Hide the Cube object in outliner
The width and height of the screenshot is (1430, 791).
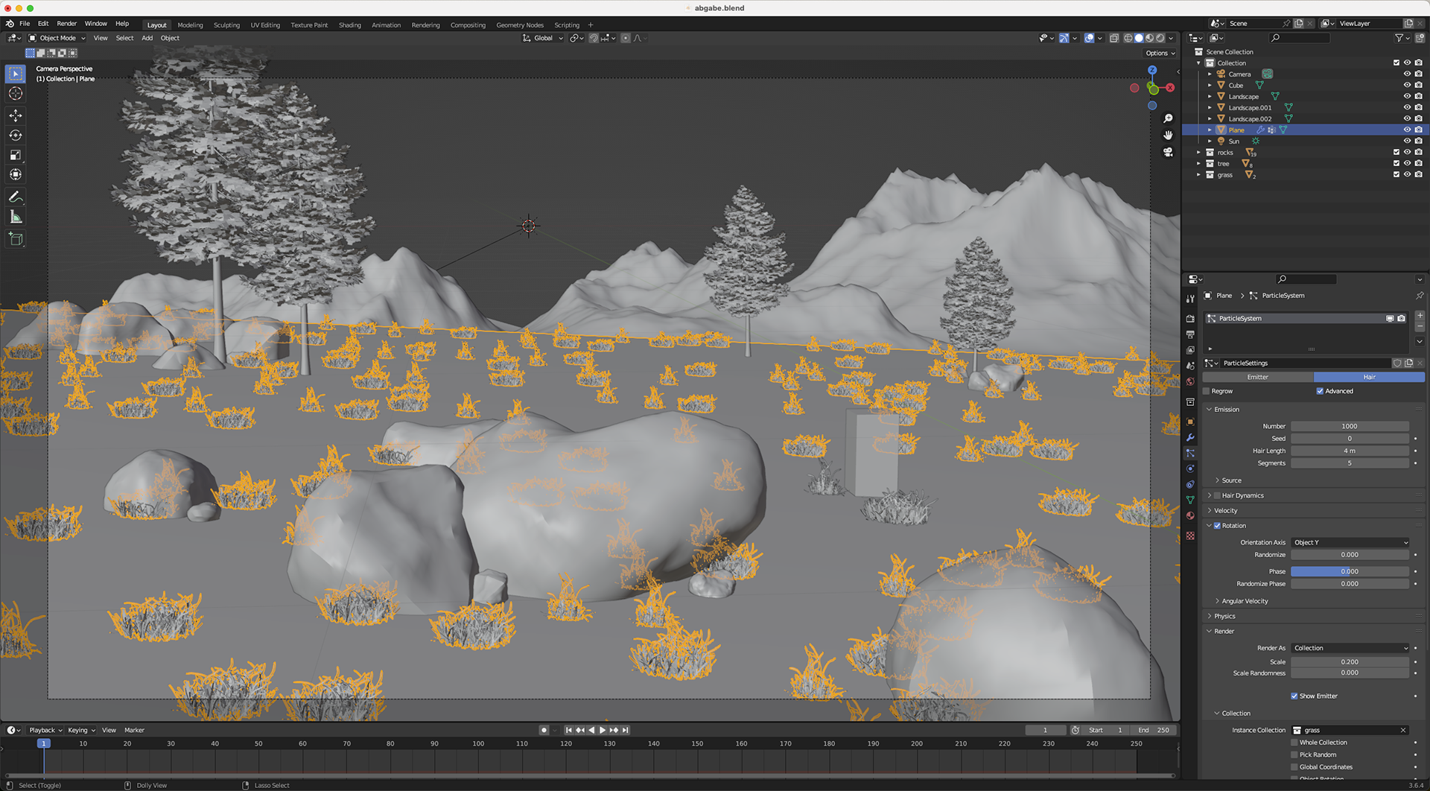[x=1407, y=86]
